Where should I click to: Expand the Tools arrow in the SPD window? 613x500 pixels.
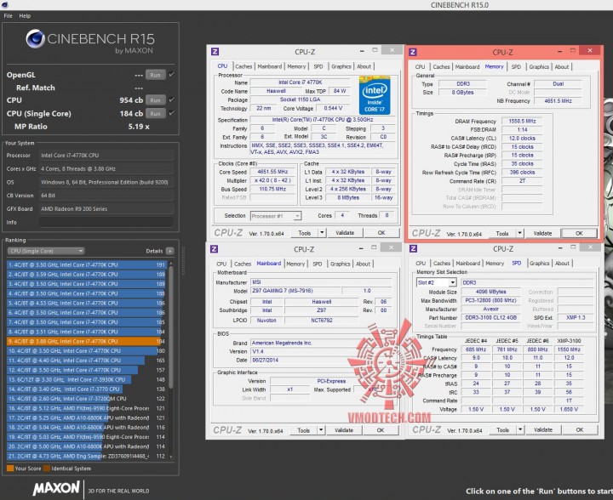[x=520, y=429]
